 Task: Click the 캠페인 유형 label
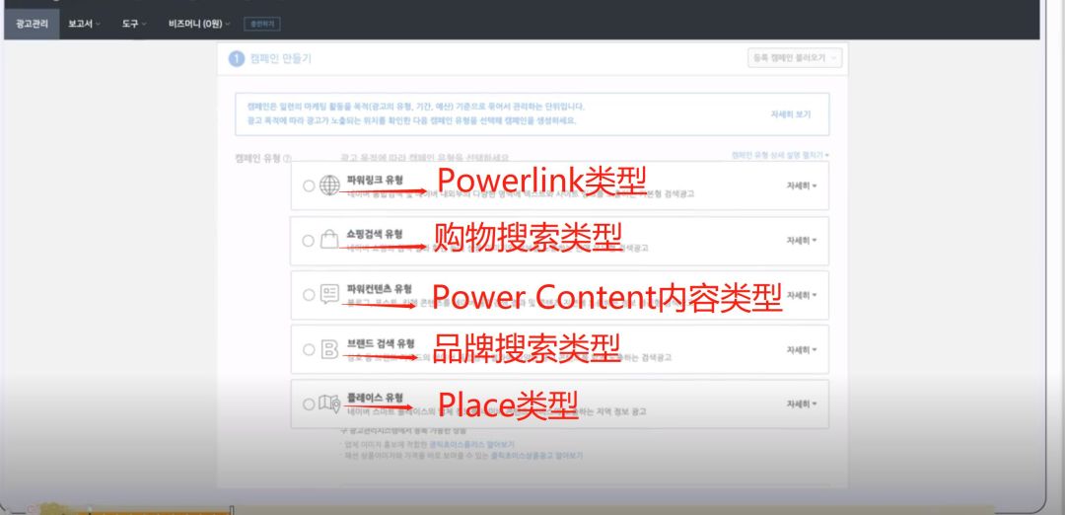tap(258, 158)
